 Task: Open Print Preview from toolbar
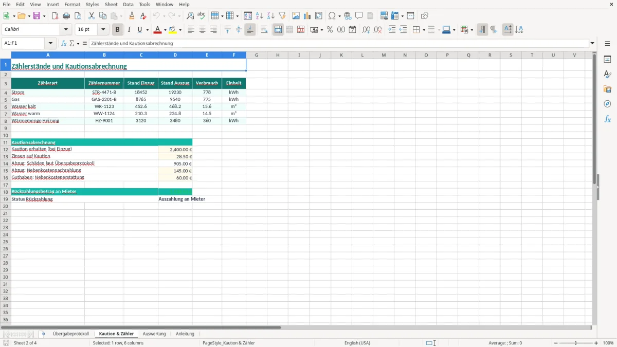(78, 16)
